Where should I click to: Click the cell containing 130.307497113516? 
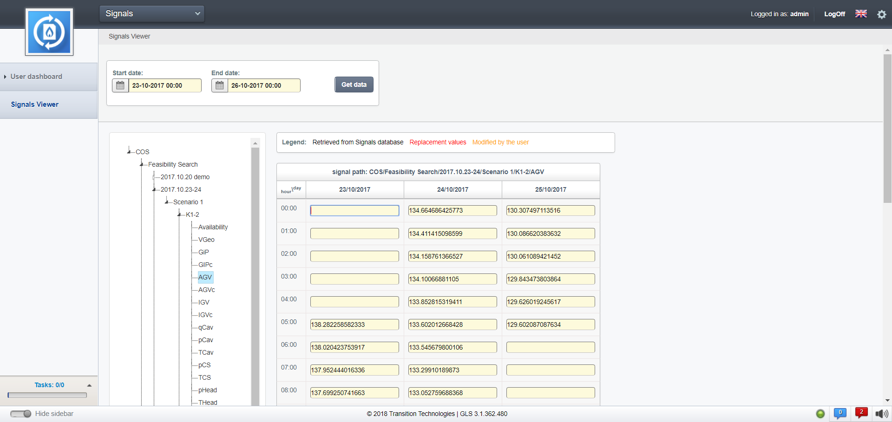(551, 211)
